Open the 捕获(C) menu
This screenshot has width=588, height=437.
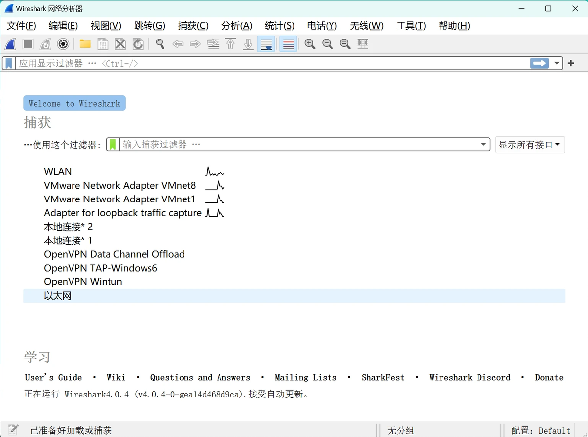pyautogui.click(x=193, y=26)
